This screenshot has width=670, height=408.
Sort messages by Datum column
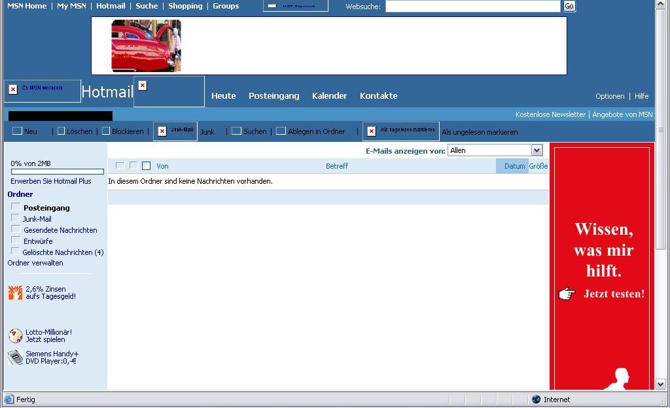[x=514, y=166]
